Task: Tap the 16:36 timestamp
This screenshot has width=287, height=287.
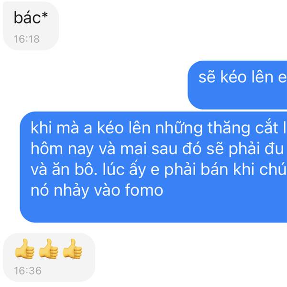Action: [x=28, y=271]
